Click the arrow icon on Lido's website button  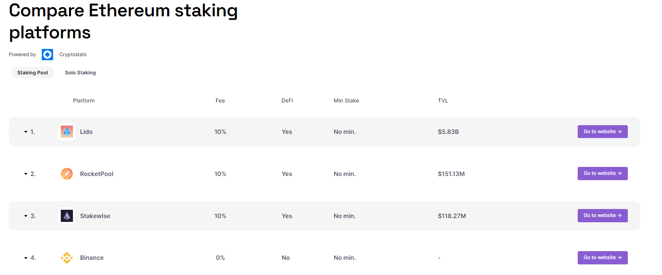point(620,132)
